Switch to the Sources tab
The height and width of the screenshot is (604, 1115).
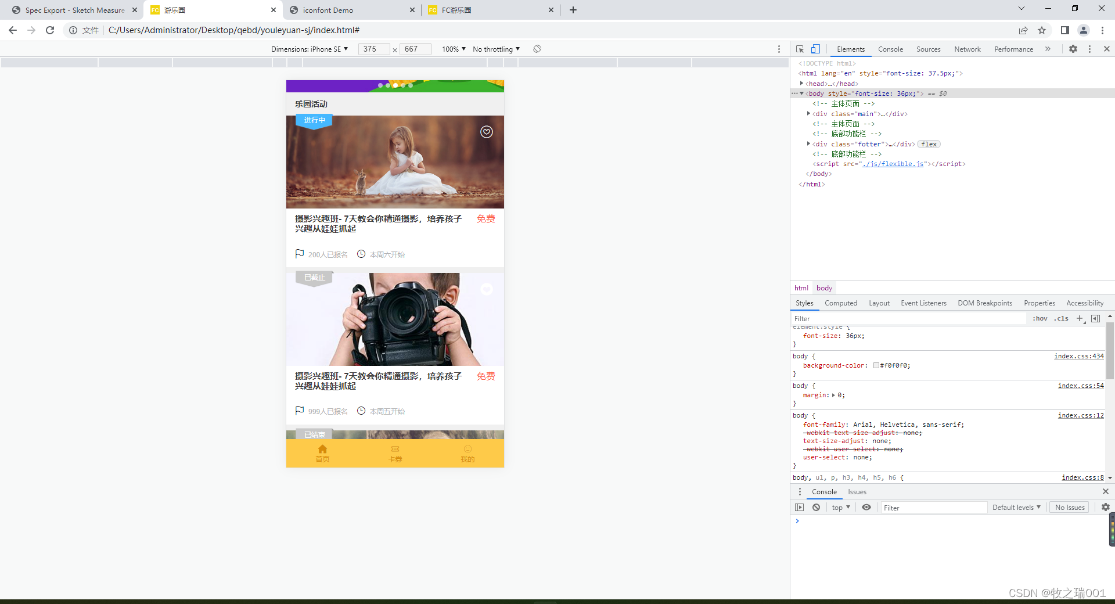coord(928,49)
